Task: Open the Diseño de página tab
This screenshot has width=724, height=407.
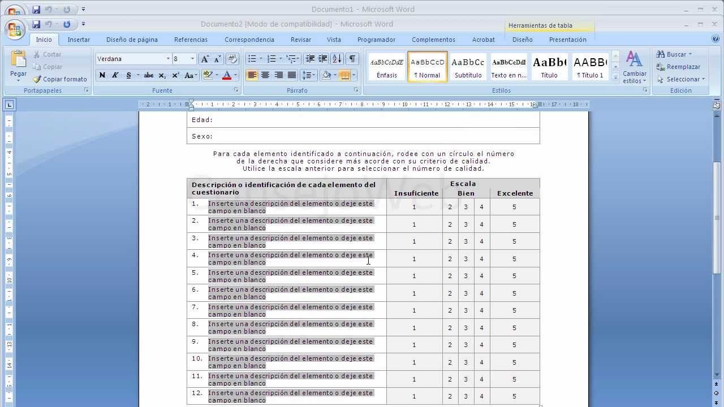Action: pyautogui.click(x=132, y=40)
